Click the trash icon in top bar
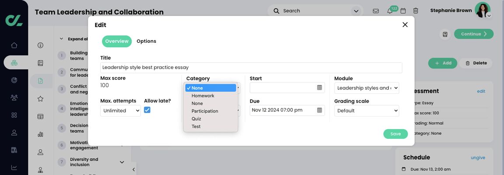 click(416, 11)
